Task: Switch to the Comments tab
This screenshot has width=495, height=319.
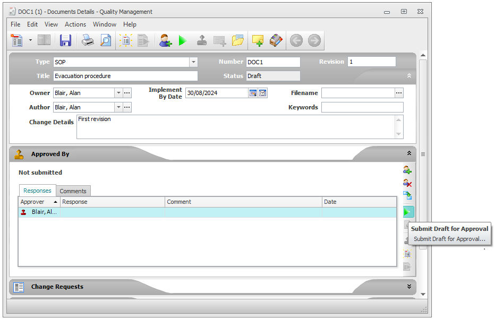Action: [73, 191]
